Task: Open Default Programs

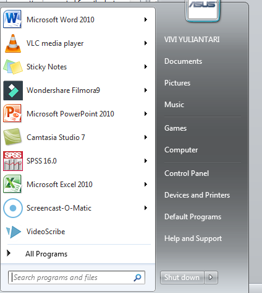Action: click(193, 217)
